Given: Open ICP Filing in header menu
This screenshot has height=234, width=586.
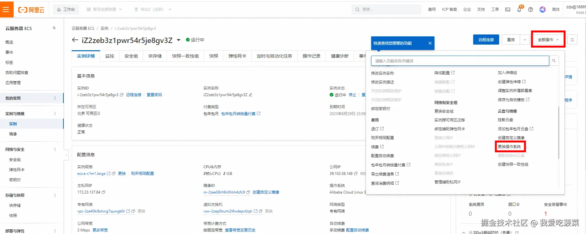Looking at the screenshot, I should (449, 9).
